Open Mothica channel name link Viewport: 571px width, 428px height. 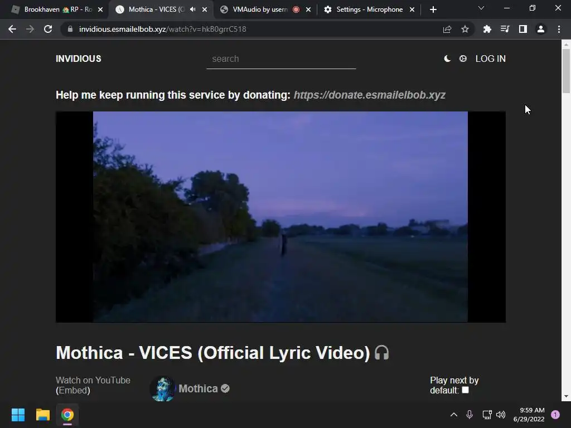198,388
